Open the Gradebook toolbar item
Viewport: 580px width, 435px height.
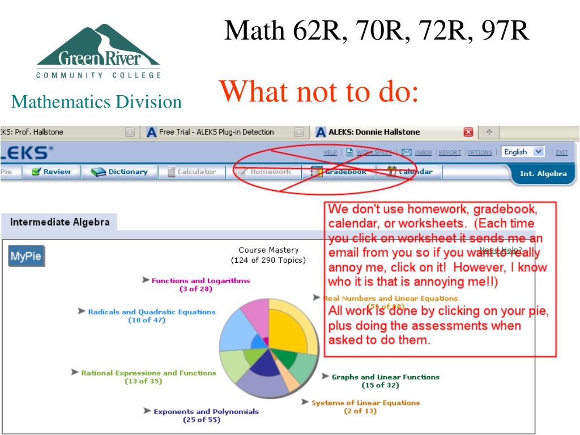[x=339, y=172]
